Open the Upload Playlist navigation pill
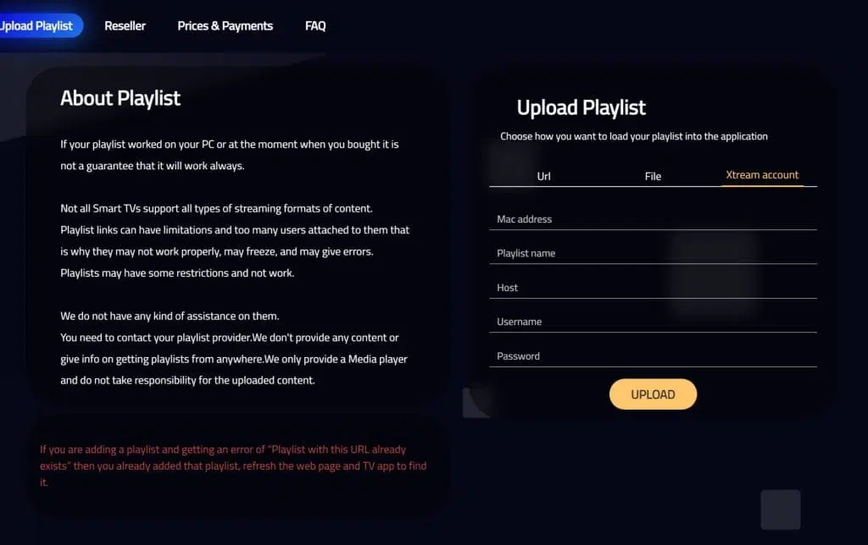 38,25
